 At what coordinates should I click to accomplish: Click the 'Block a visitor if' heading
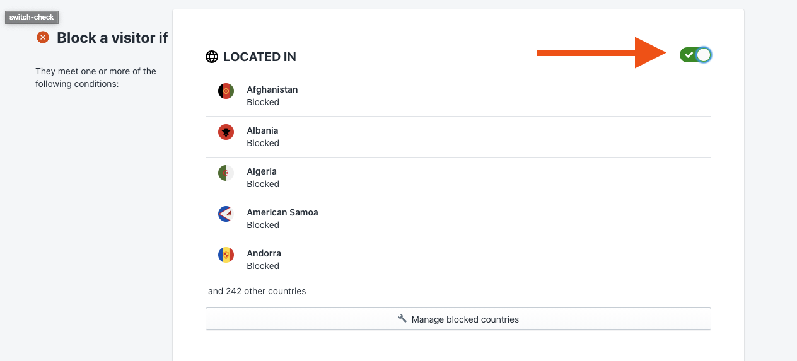click(x=112, y=38)
